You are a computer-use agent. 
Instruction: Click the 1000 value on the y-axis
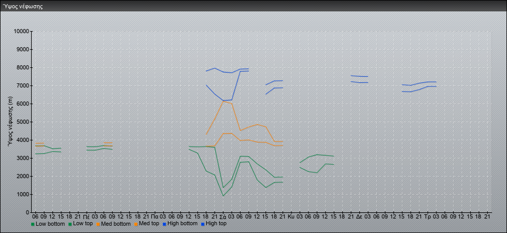point(23,194)
